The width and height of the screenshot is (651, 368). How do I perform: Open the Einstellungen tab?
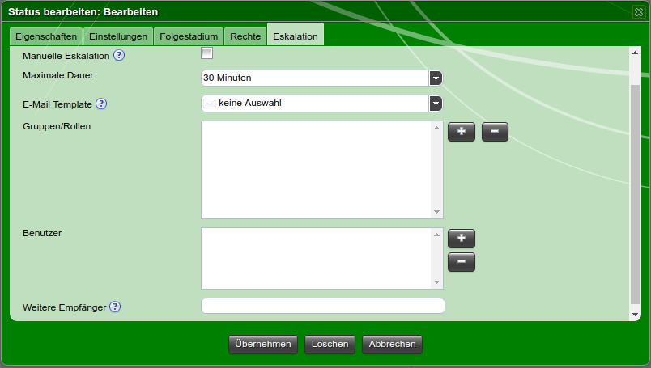pyautogui.click(x=118, y=36)
